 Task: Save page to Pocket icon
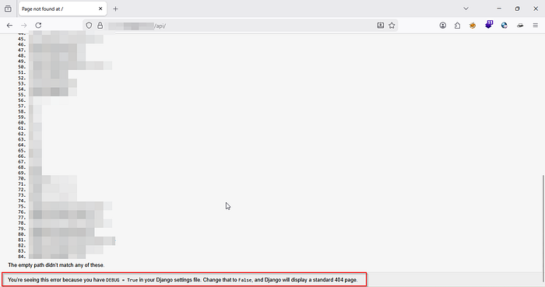381,26
